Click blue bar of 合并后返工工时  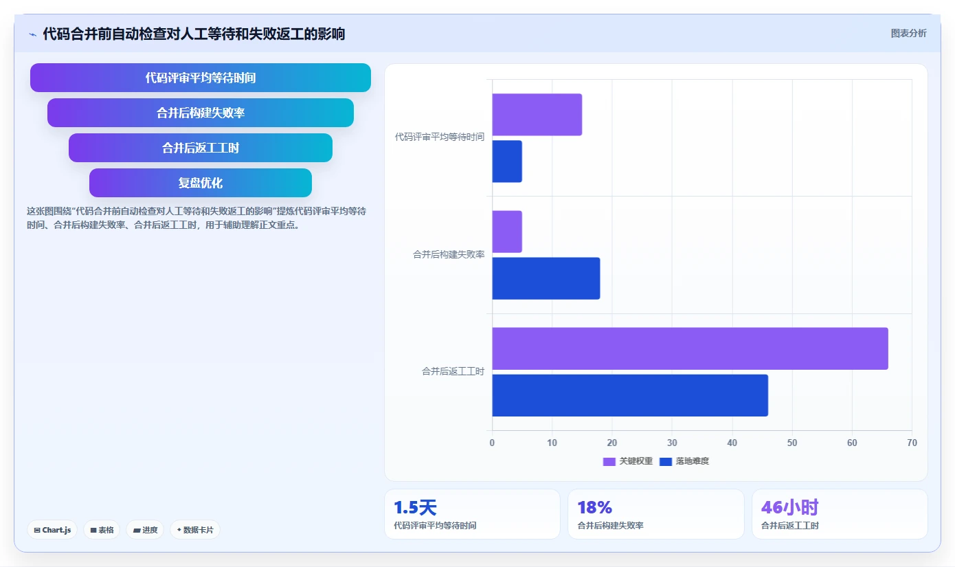pos(630,395)
